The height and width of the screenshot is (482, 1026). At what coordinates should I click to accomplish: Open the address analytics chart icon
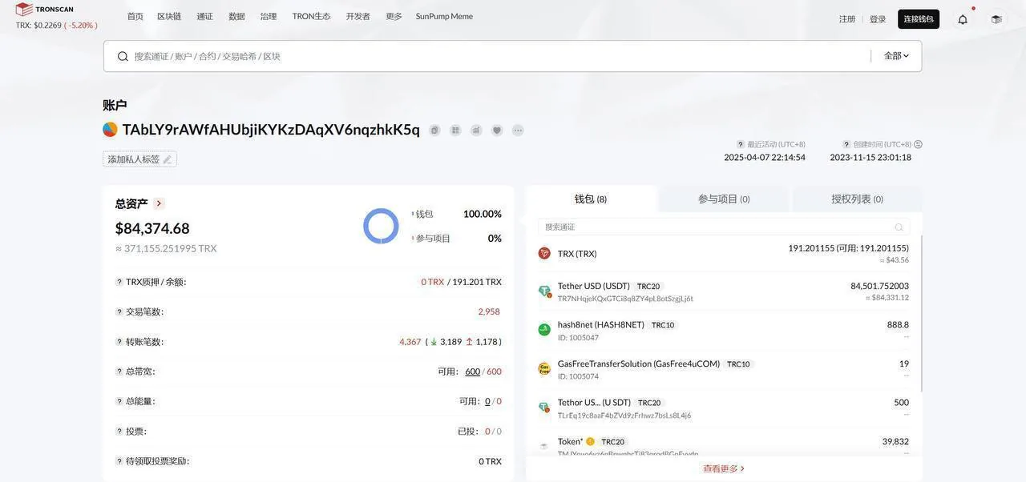coord(476,130)
